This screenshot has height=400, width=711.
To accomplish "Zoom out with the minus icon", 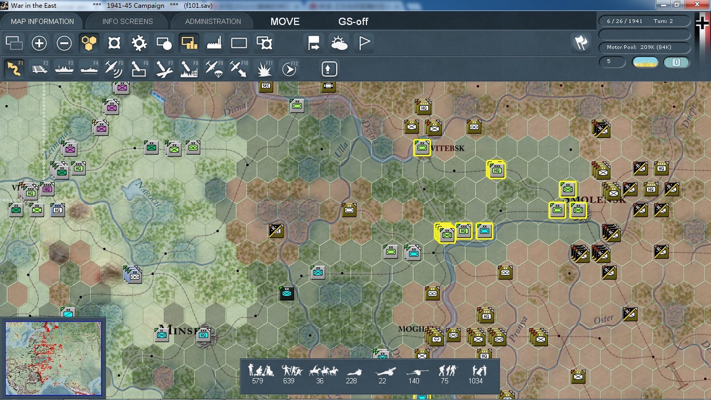I will click(64, 43).
